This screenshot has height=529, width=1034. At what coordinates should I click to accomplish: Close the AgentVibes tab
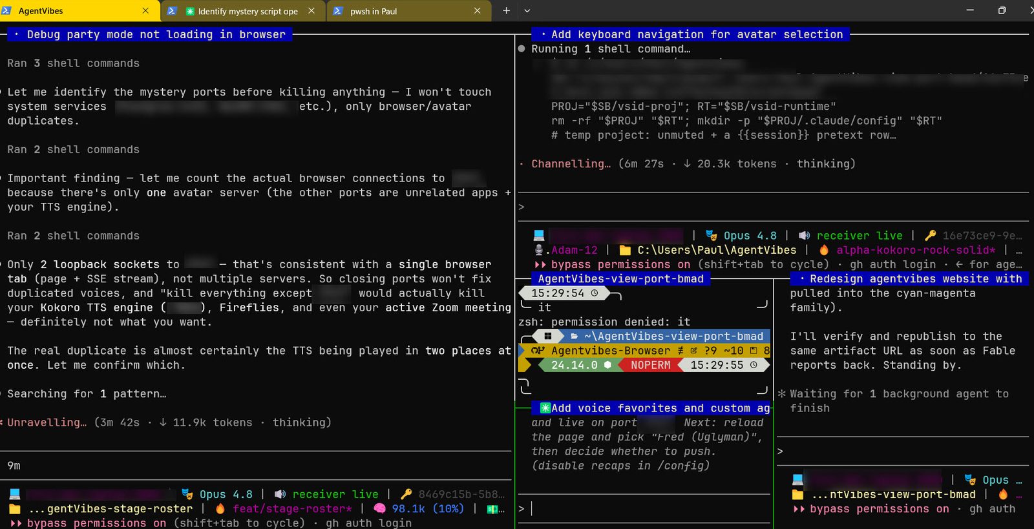(x=145, y=11)
